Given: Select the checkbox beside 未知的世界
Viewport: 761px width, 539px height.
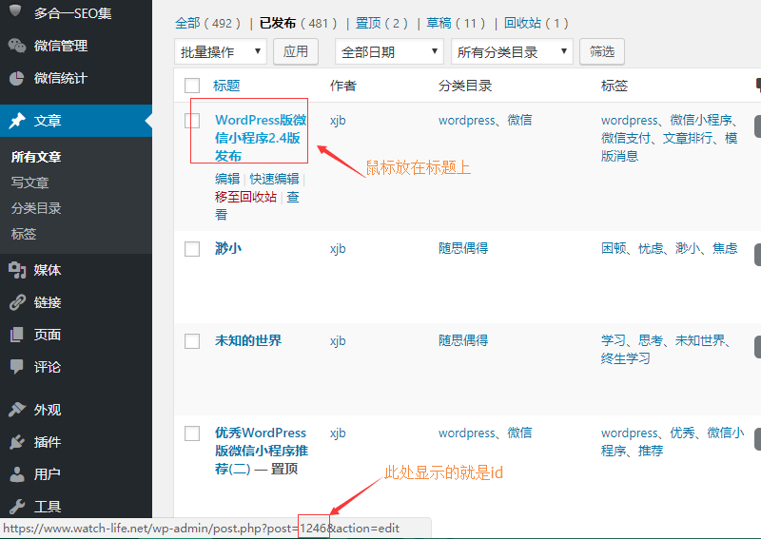Looking at the screenshot, I should (192, 341).
